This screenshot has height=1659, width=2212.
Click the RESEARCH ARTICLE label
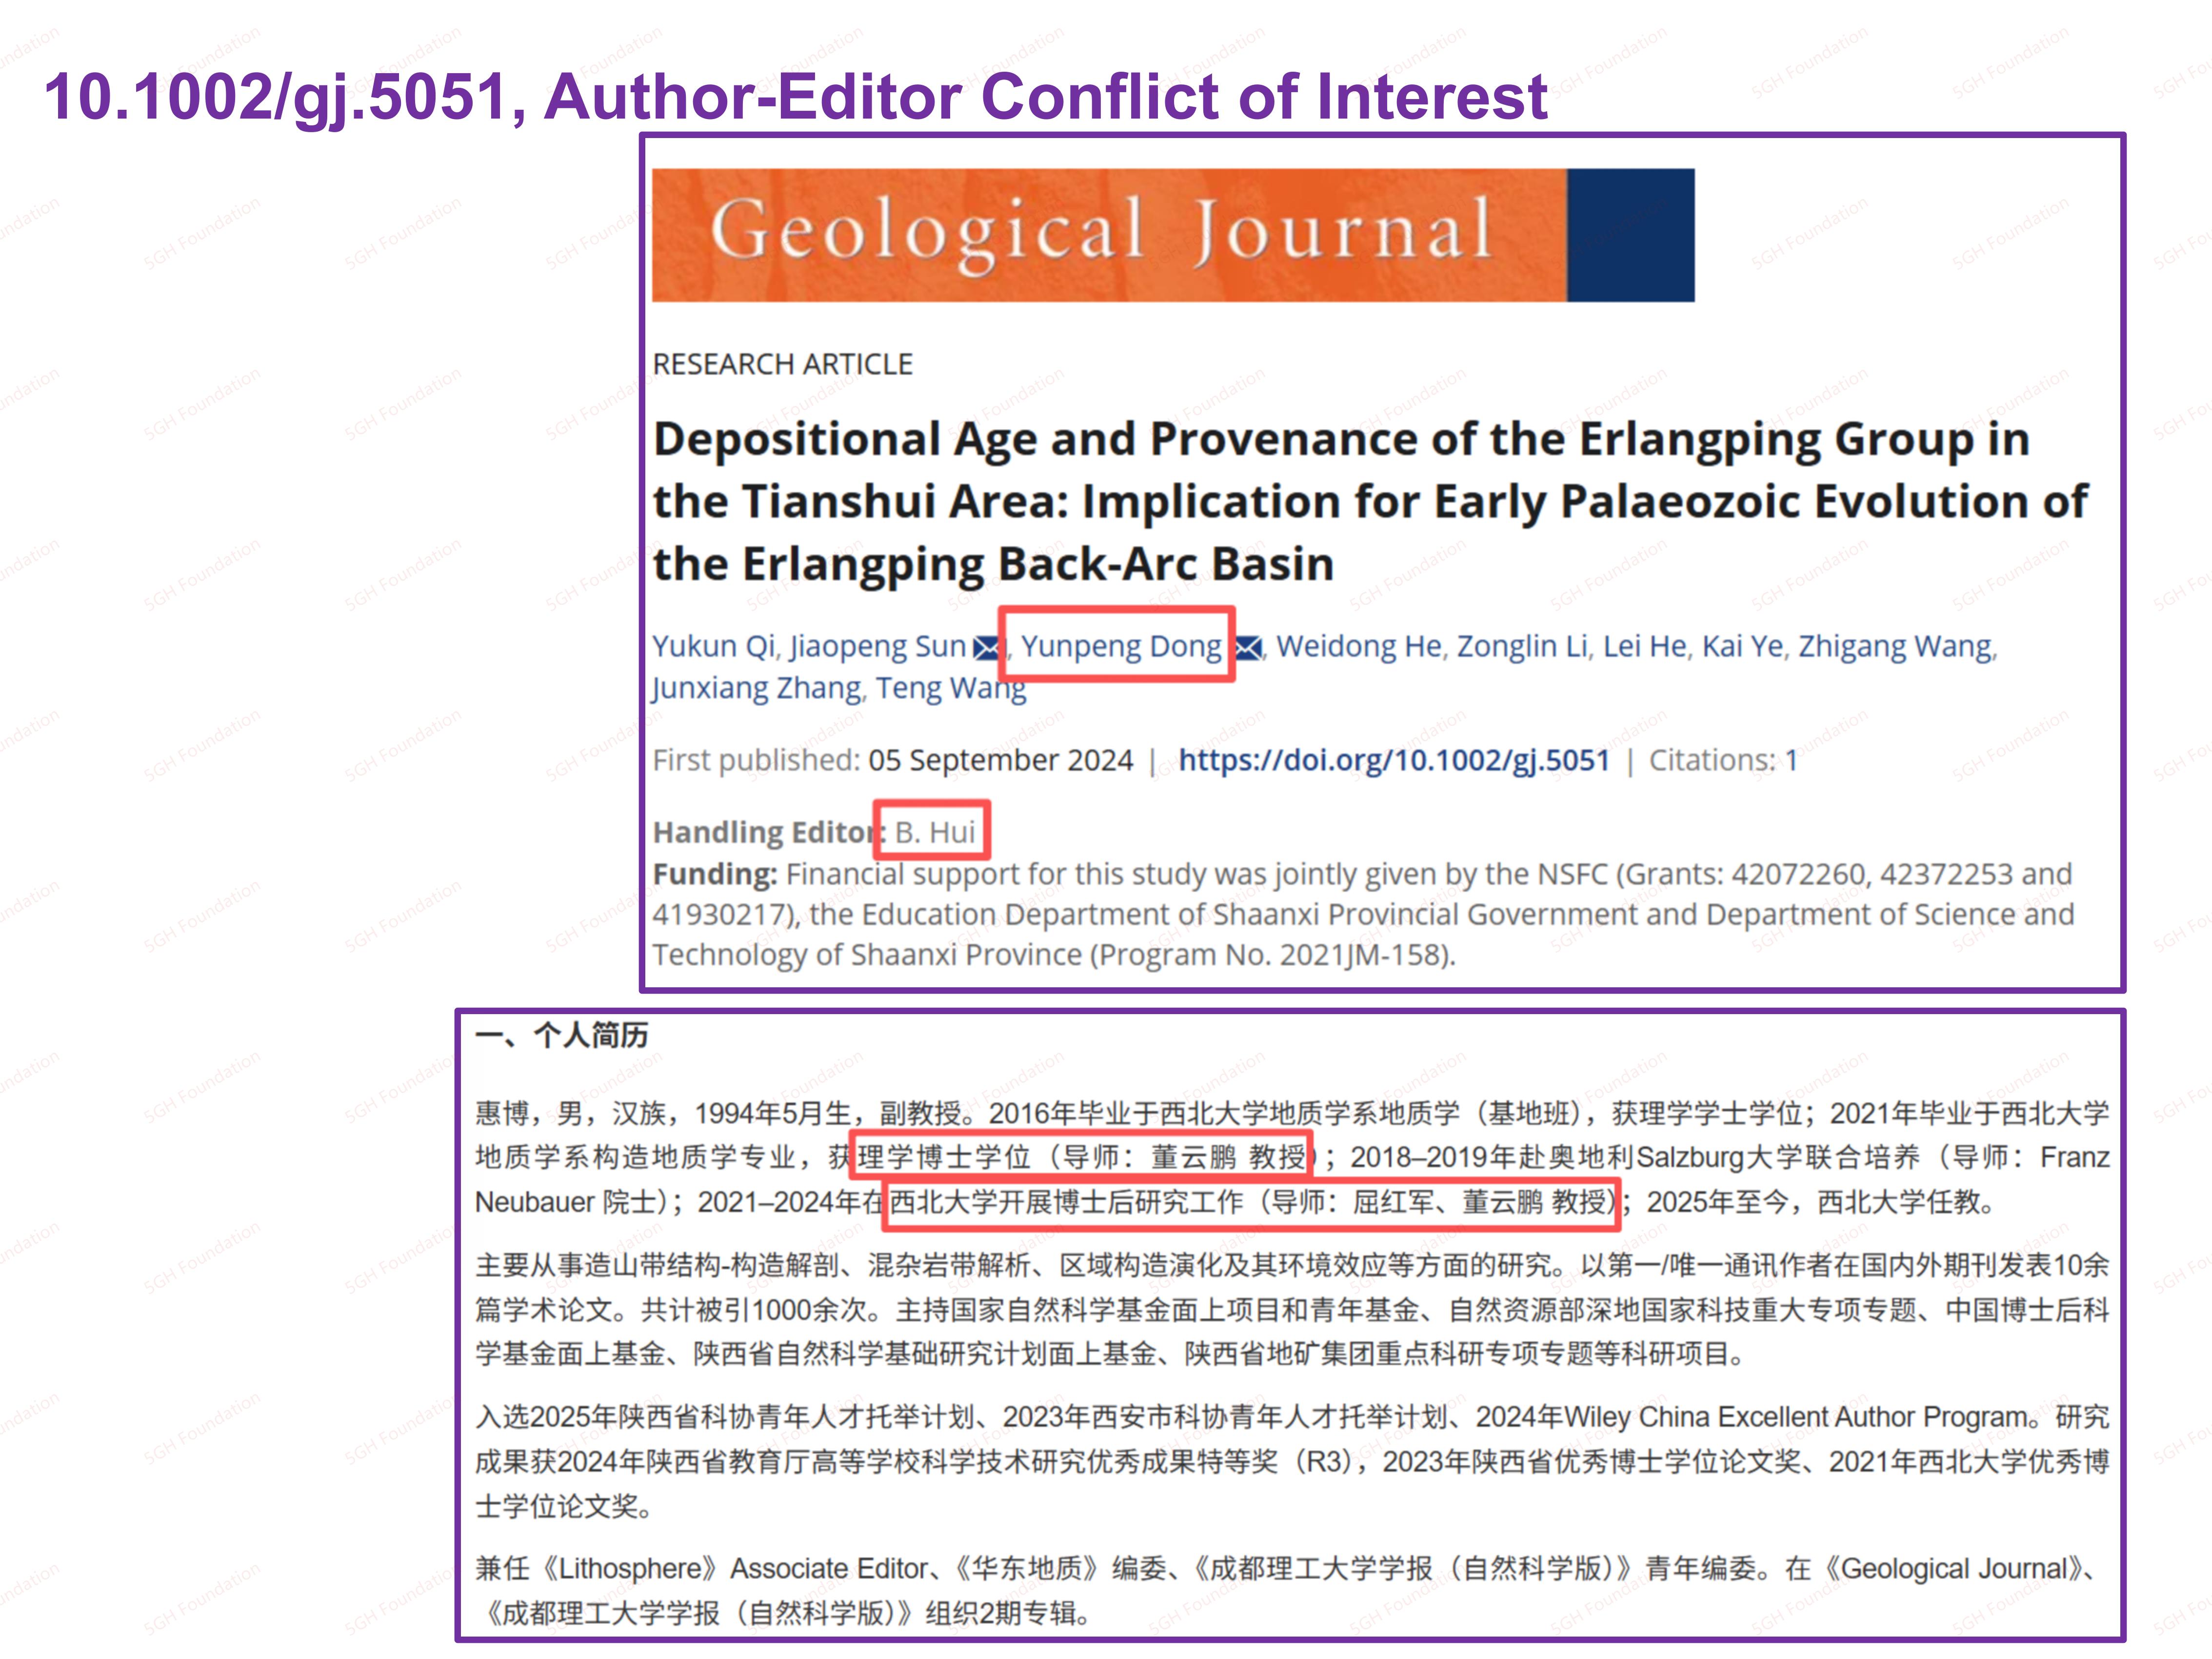(x=782, y=364)
